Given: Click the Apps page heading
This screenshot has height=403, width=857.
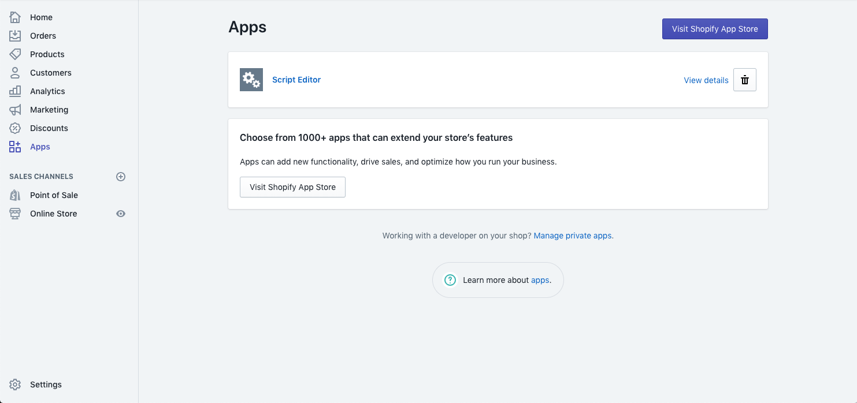Looking at the screenshot, I should tap(247, 27).
